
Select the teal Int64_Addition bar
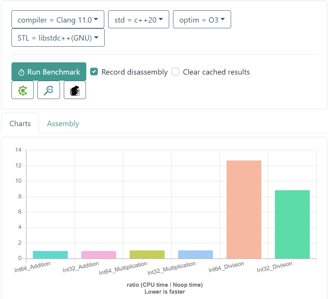[x=50, y=255]
